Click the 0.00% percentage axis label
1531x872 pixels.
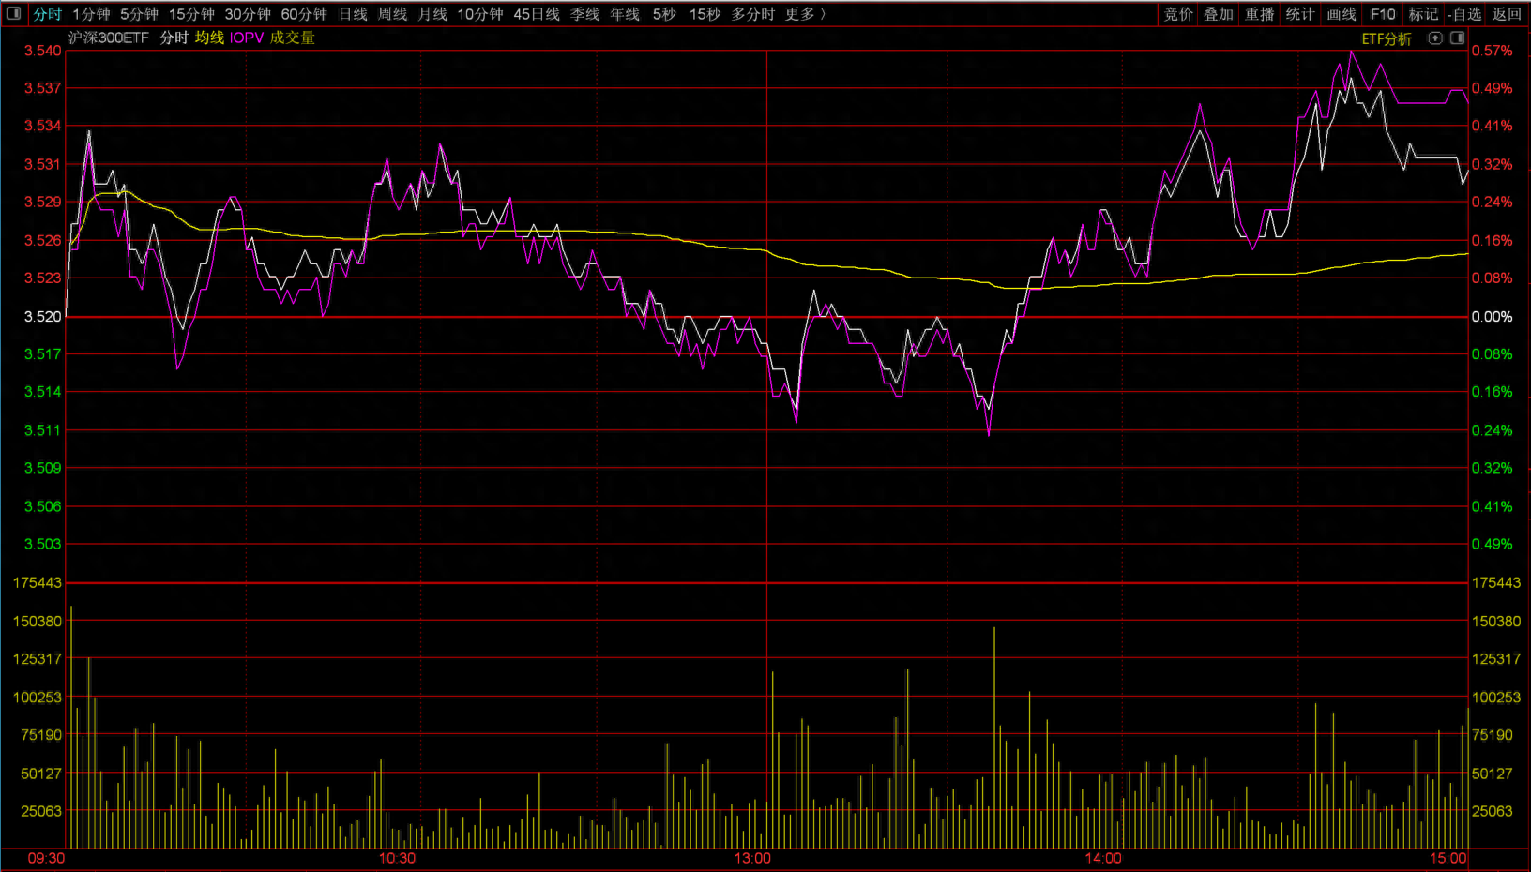coord(1492,317)
